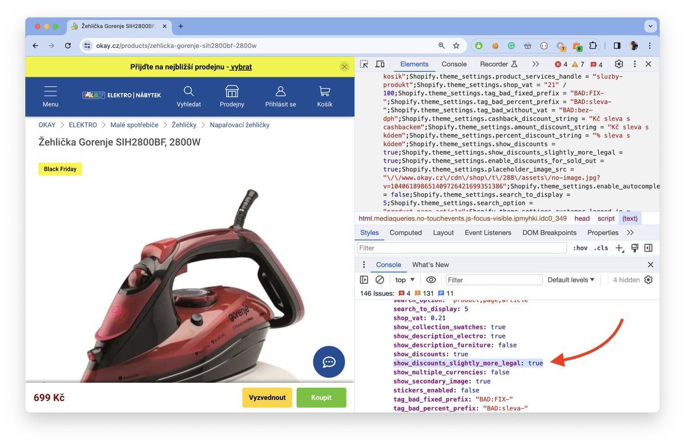The width and height of the screenshot is (685, 446).
Task: Open Prodejny stores icon
Action: click(x=232, y=96)
